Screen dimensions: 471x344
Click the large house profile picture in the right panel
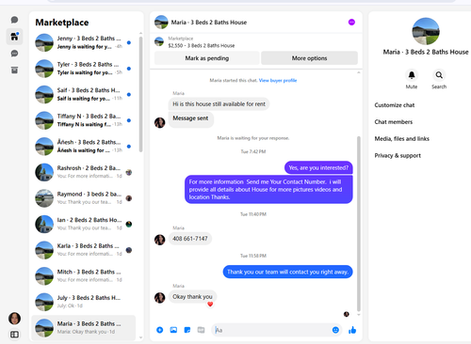coord(426,31)
